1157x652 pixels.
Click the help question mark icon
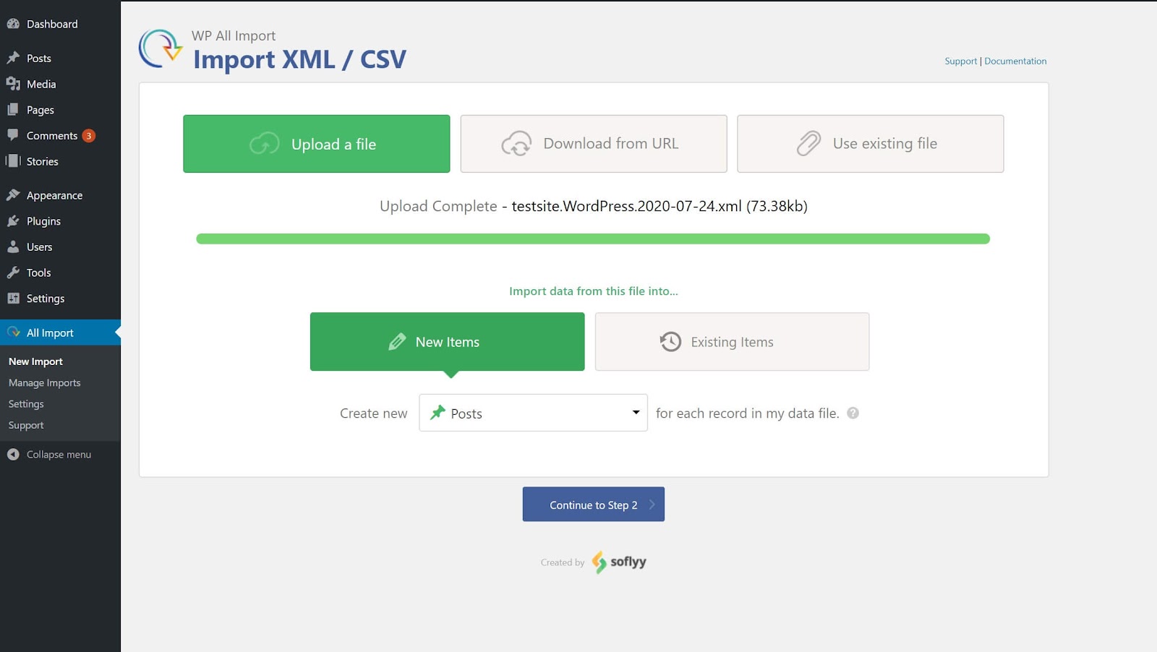coord(853,413)
